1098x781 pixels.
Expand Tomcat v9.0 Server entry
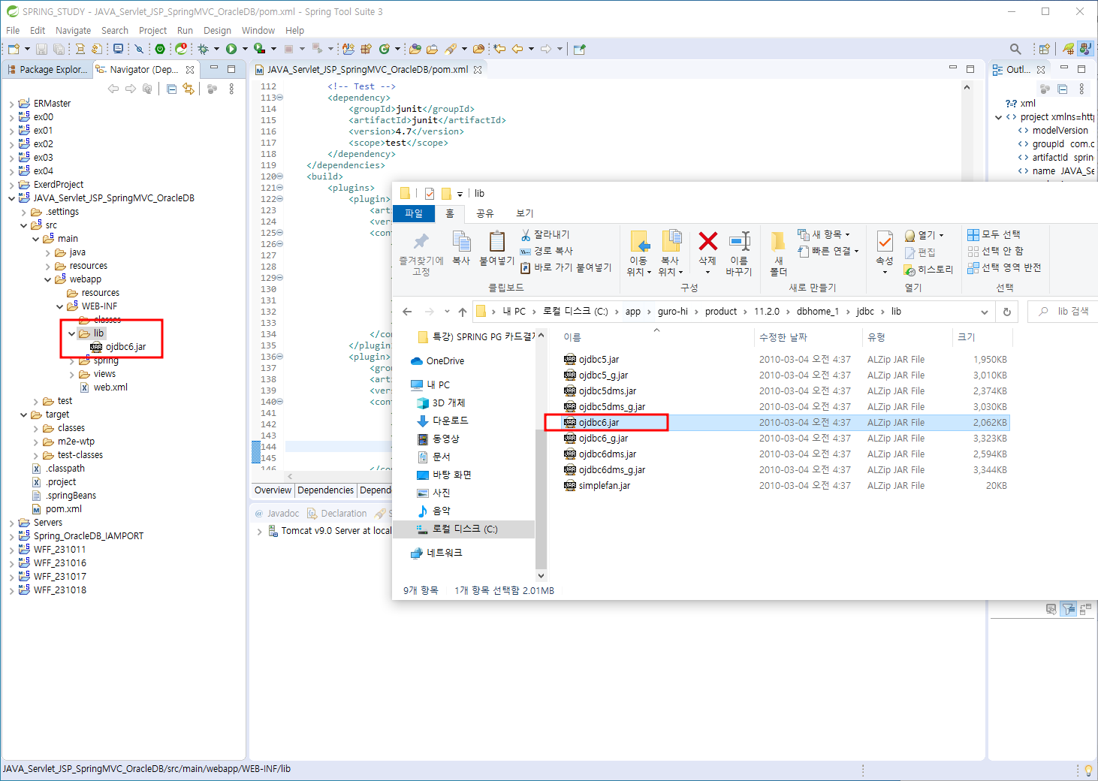tap(260, 531)
